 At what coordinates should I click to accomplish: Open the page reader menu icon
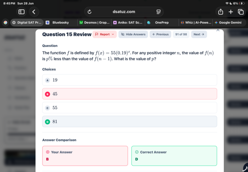158,12
